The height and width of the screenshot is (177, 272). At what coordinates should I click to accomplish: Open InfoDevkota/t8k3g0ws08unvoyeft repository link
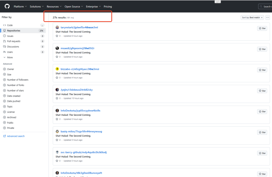[x=81, y=173]
